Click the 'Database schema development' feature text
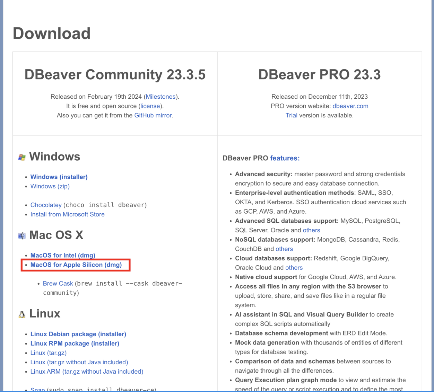The width and height of the screenshot is (434, 392). click(281, 333)
